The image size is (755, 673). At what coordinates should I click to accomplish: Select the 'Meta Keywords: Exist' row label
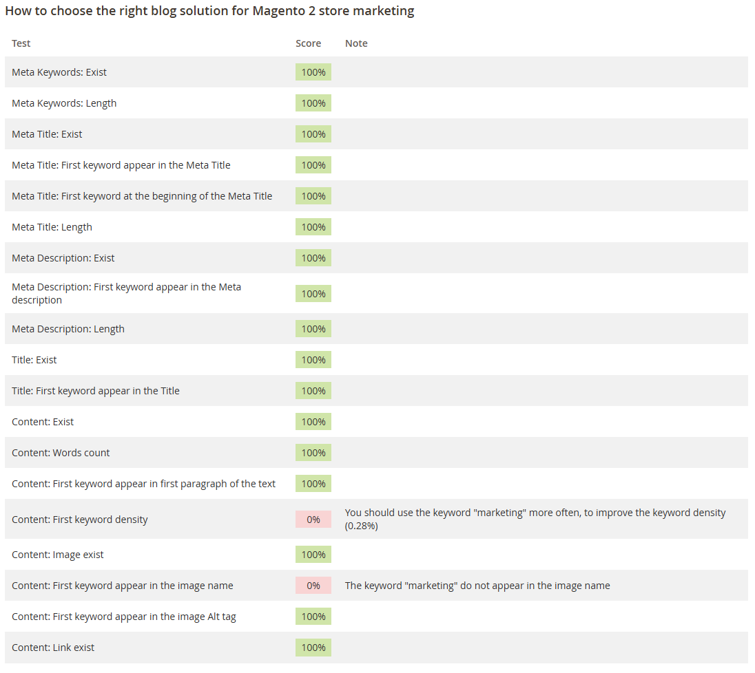[59, 72]
